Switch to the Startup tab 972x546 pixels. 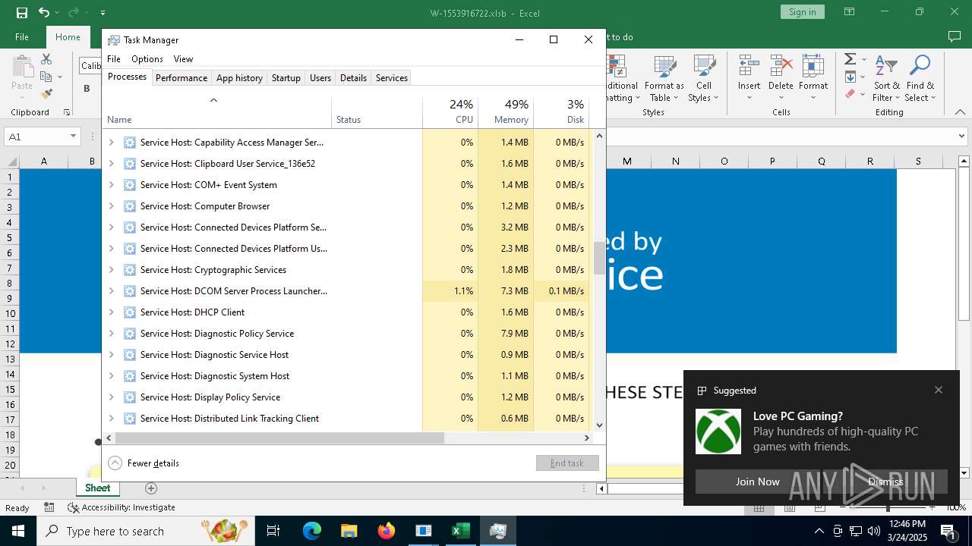[286, 78]
